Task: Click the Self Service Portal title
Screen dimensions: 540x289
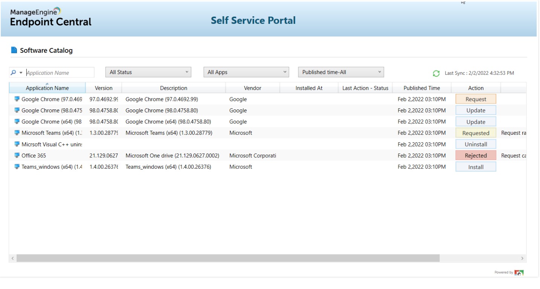Action: point(253,20)
